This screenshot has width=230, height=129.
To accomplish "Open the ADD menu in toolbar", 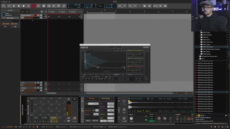I will [120, 6].
